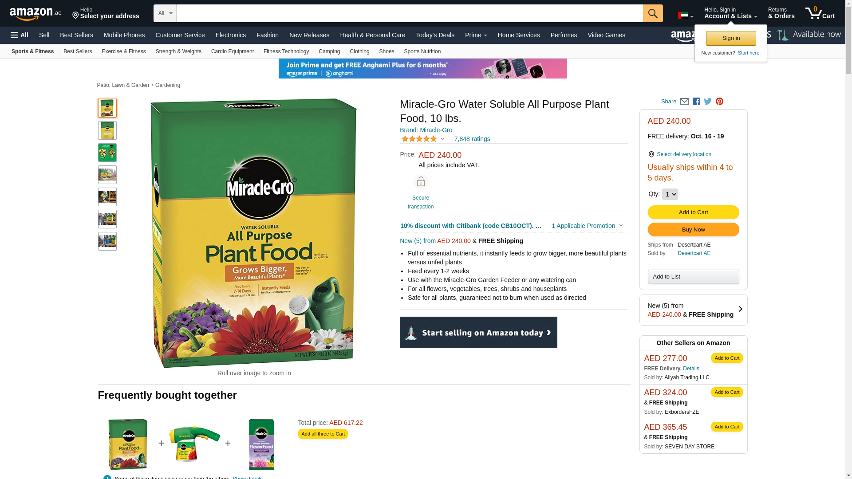The height and width of the screenshot is (479, 852).
Task: Click into the search text field
Action: click(x=409, y=13)
